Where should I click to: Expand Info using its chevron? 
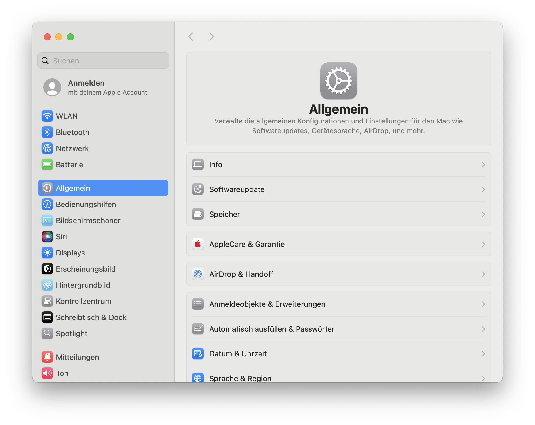483,165
